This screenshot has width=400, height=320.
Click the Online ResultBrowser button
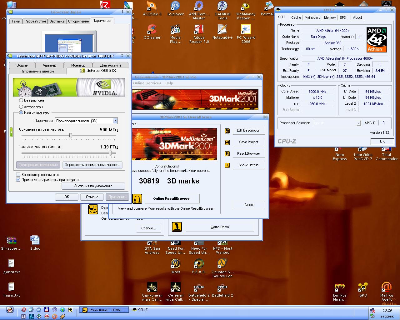tap(172, 198)
